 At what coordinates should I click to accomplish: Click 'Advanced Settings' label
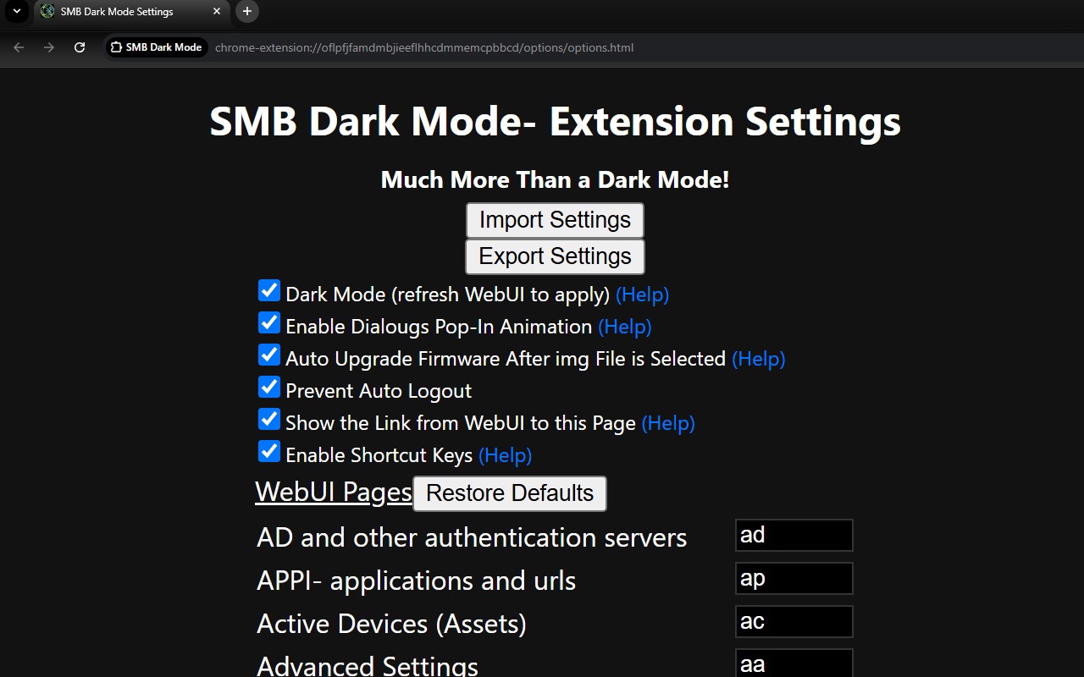tap(368, 665)
